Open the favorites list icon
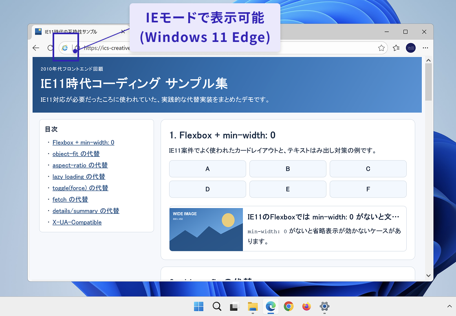The image size is (456, 316). click(x=396, y=48)
